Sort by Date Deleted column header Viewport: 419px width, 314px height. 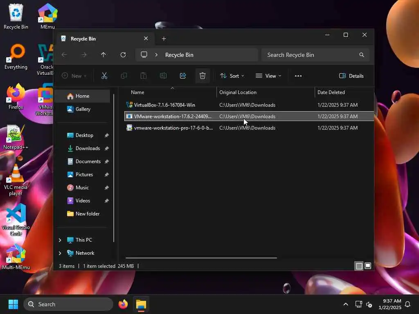(x=344, y=92)
